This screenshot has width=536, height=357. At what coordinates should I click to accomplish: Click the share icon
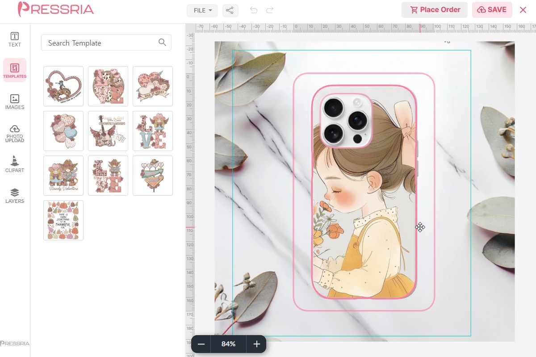pyautogui.click(x=230, y=10)
